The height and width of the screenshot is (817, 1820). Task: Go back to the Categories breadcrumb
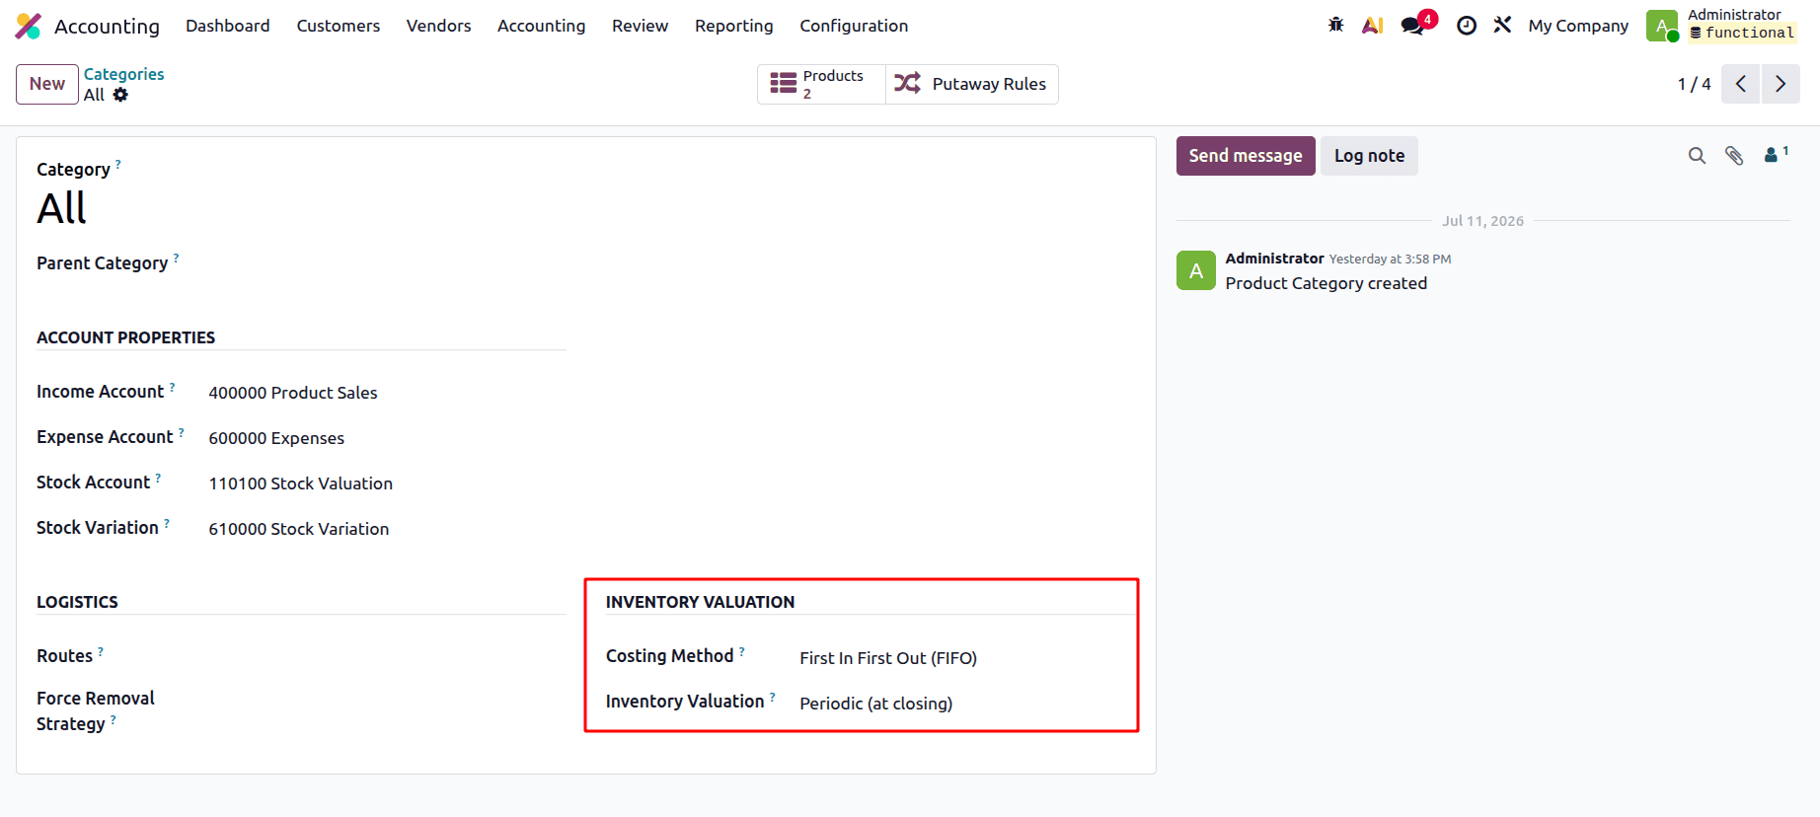pos(124,74)
